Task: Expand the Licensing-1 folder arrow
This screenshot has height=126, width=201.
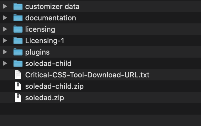Action: coord(5,40)
